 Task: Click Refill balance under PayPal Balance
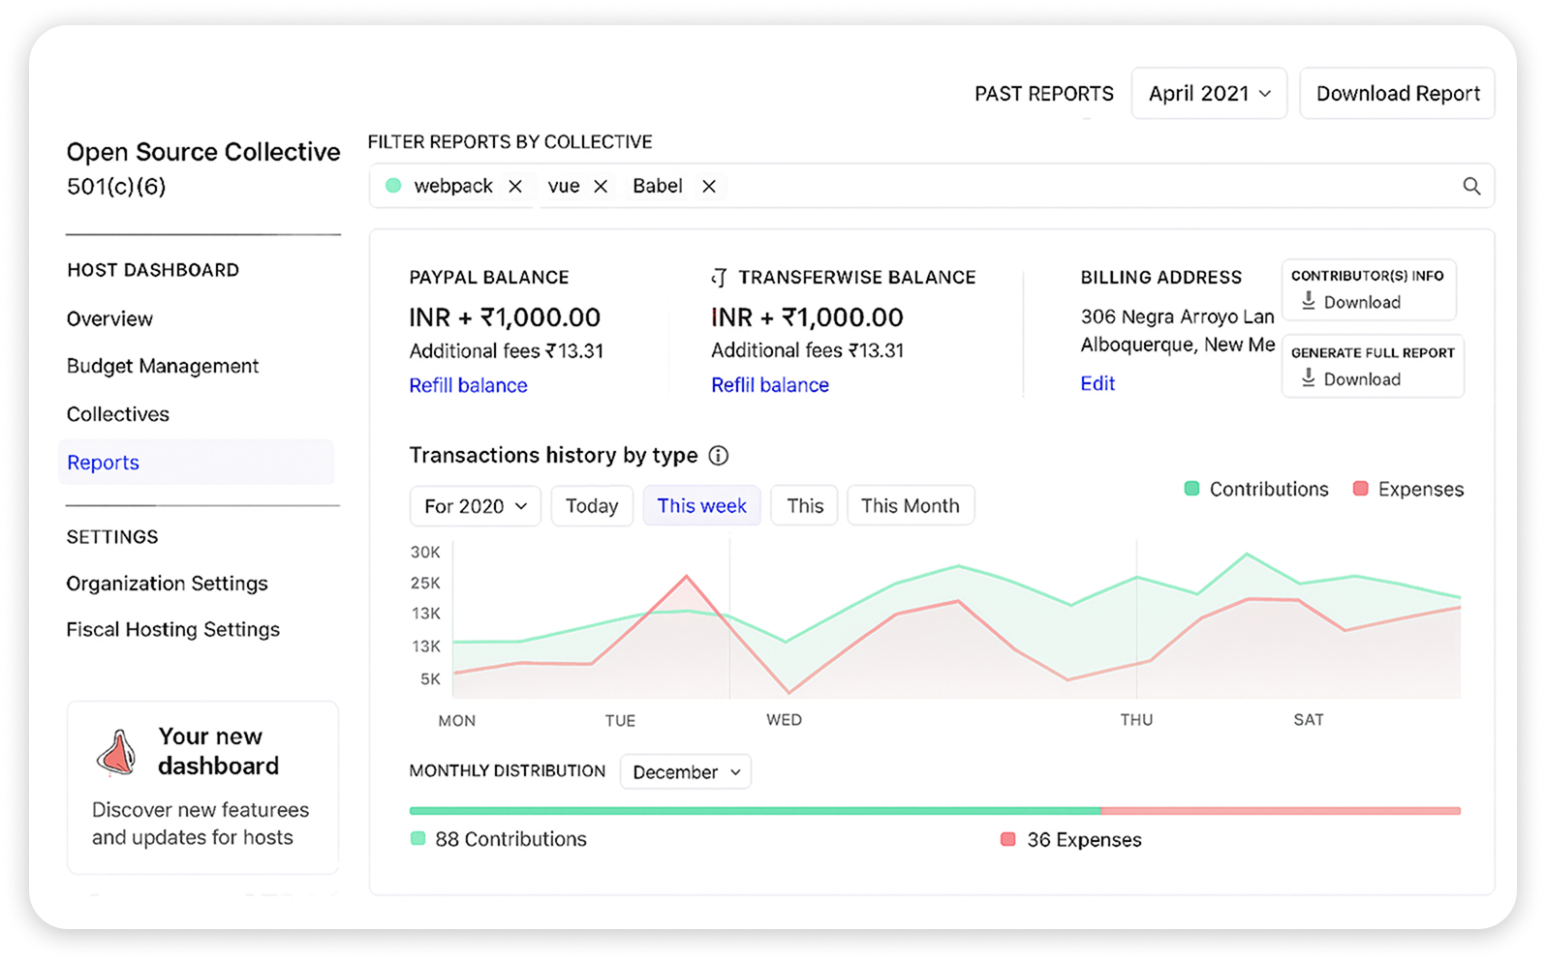tap(468, 385)
